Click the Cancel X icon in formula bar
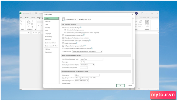 click(x=34, y=32)
